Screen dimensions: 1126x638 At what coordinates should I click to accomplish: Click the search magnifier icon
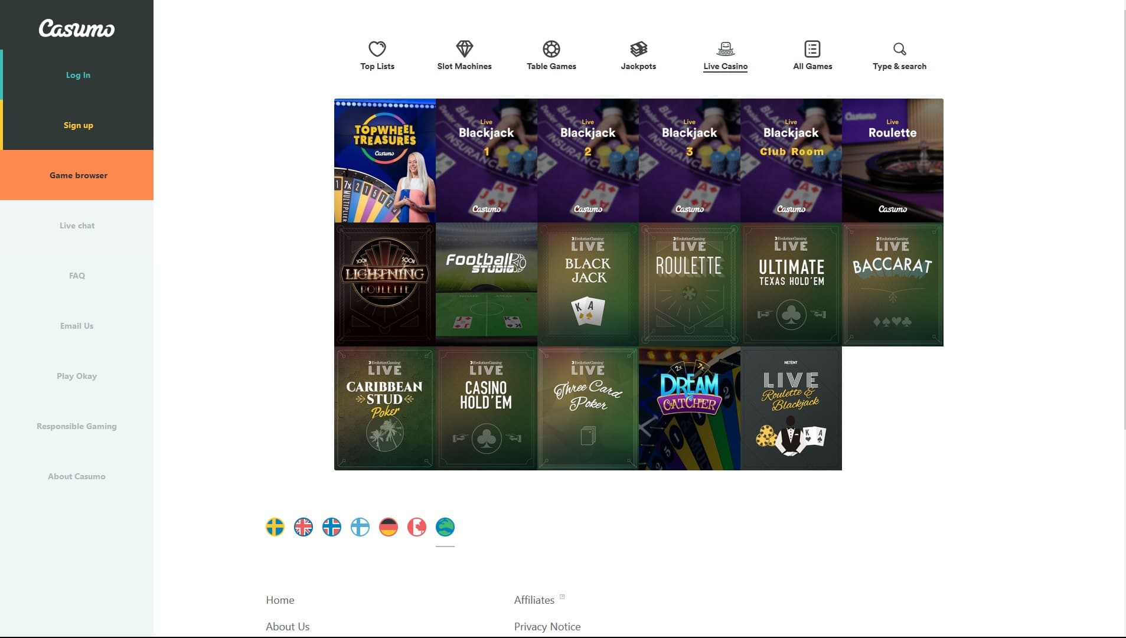pos(899,48)
